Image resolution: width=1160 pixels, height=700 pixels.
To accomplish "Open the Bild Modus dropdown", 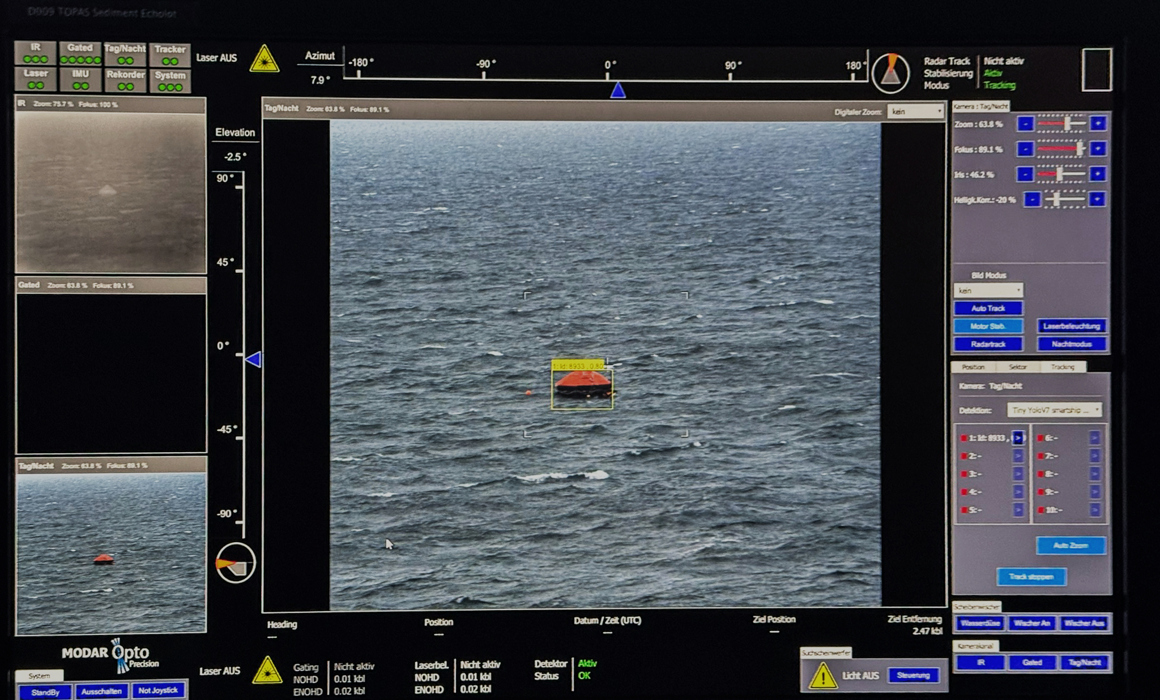I will point(988,290).
